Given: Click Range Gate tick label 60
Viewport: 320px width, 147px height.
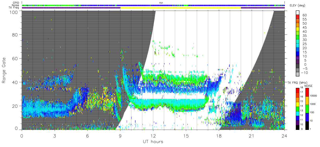Looking at the screenshot, I should click(x=15, y=58).
